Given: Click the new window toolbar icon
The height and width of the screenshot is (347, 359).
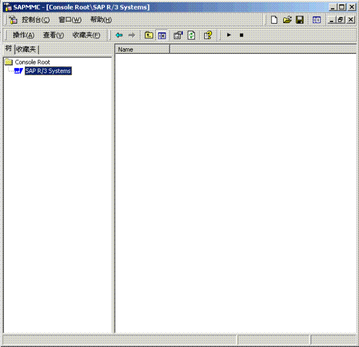Looking at the screenshot, I should coord(316,20).
